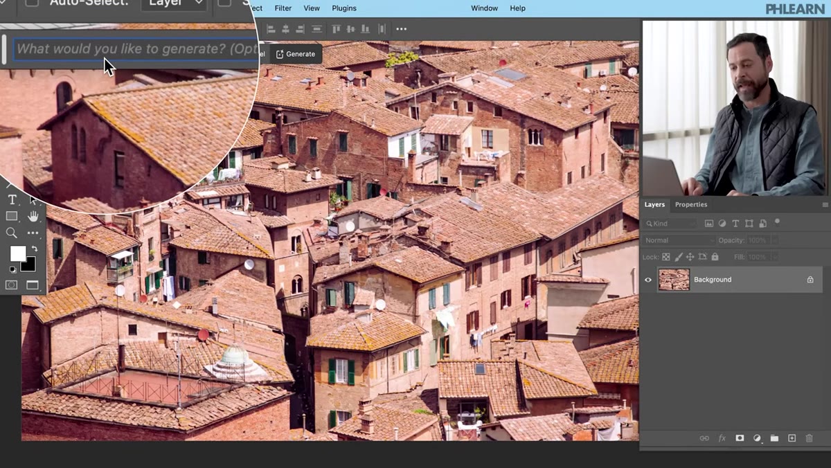Open the Window menu
Viewport: 831px width, 468px height.
484,8
